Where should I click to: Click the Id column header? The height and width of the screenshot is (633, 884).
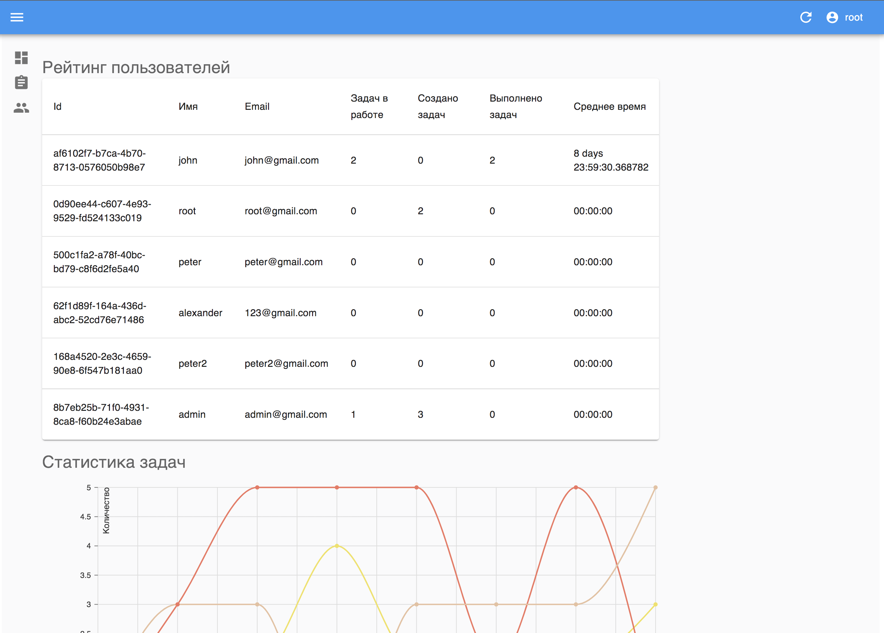[57, 106]
